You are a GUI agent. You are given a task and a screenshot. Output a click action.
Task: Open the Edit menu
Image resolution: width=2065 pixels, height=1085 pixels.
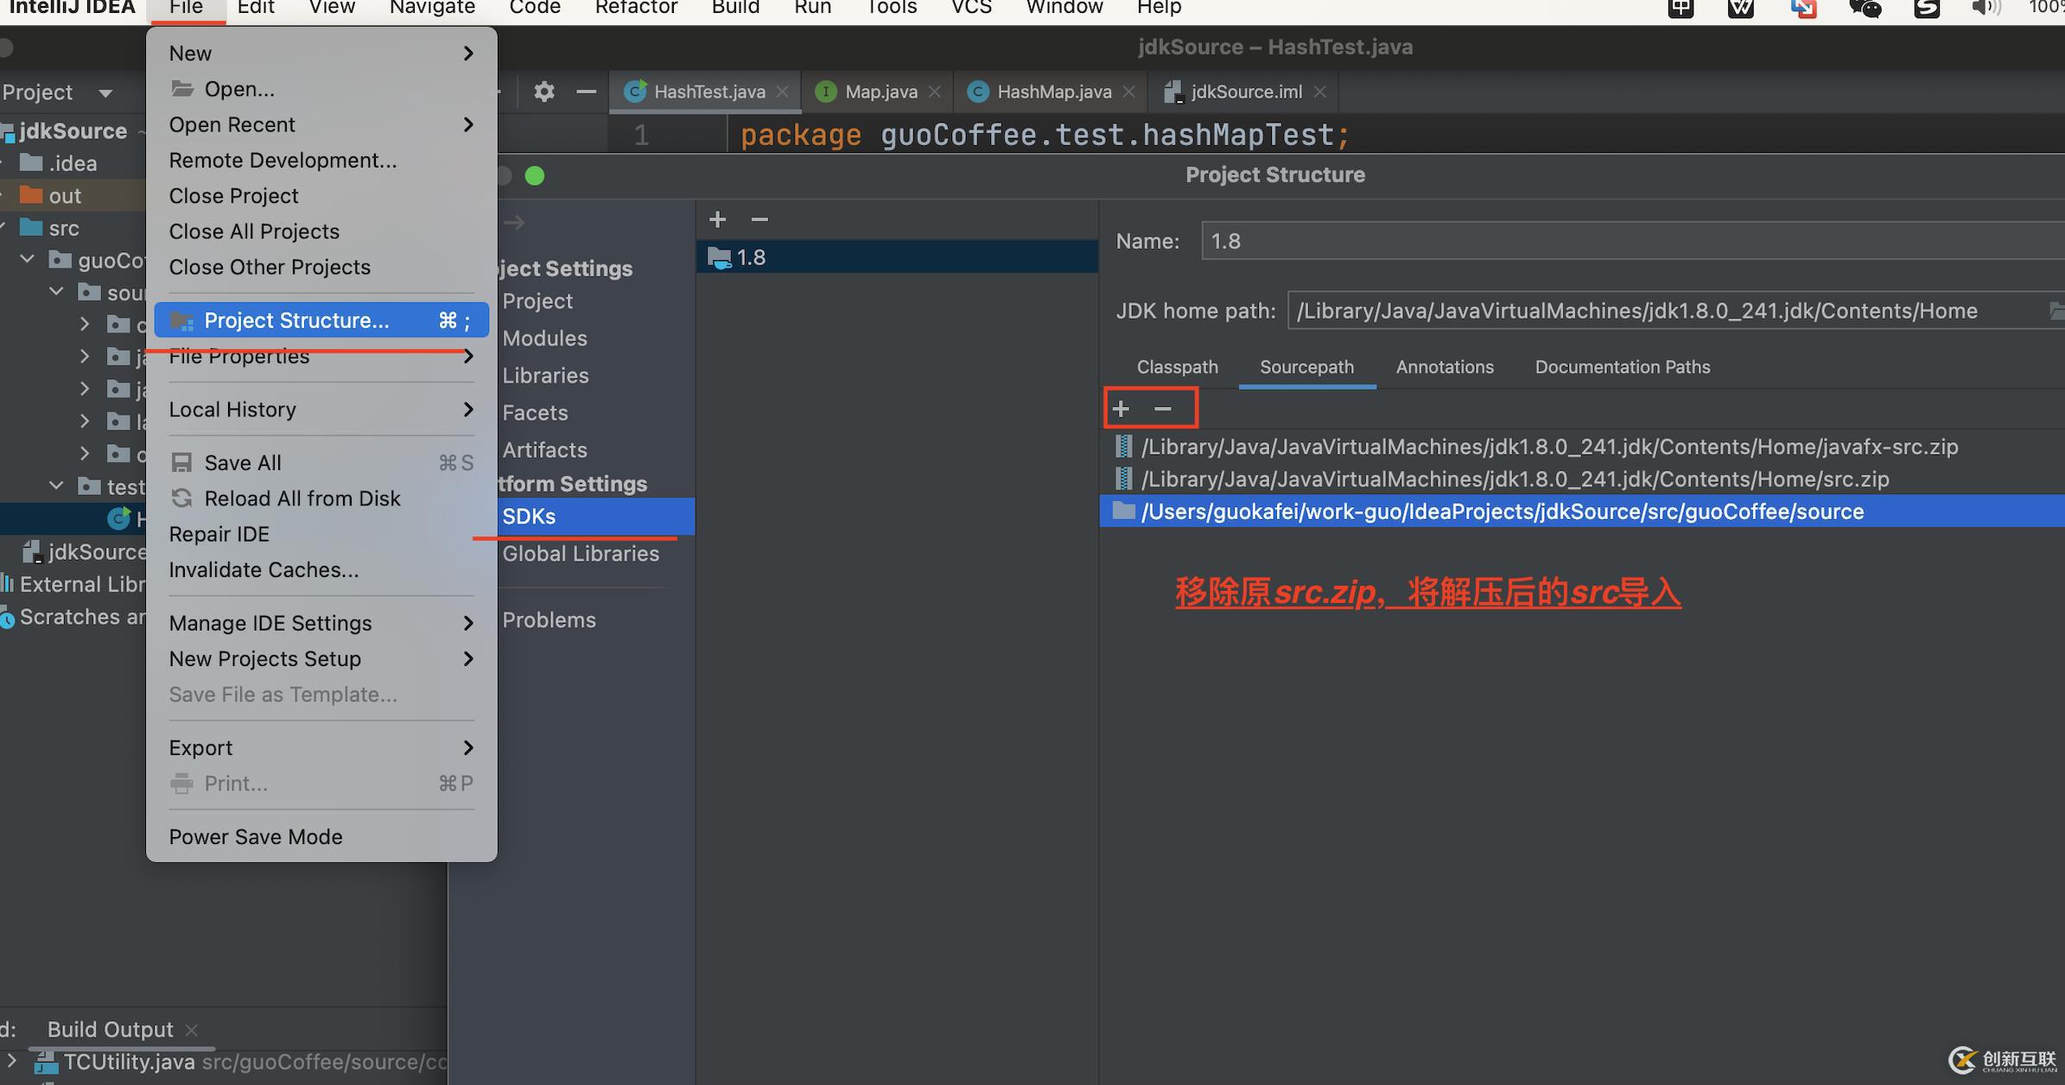point(256,8)
